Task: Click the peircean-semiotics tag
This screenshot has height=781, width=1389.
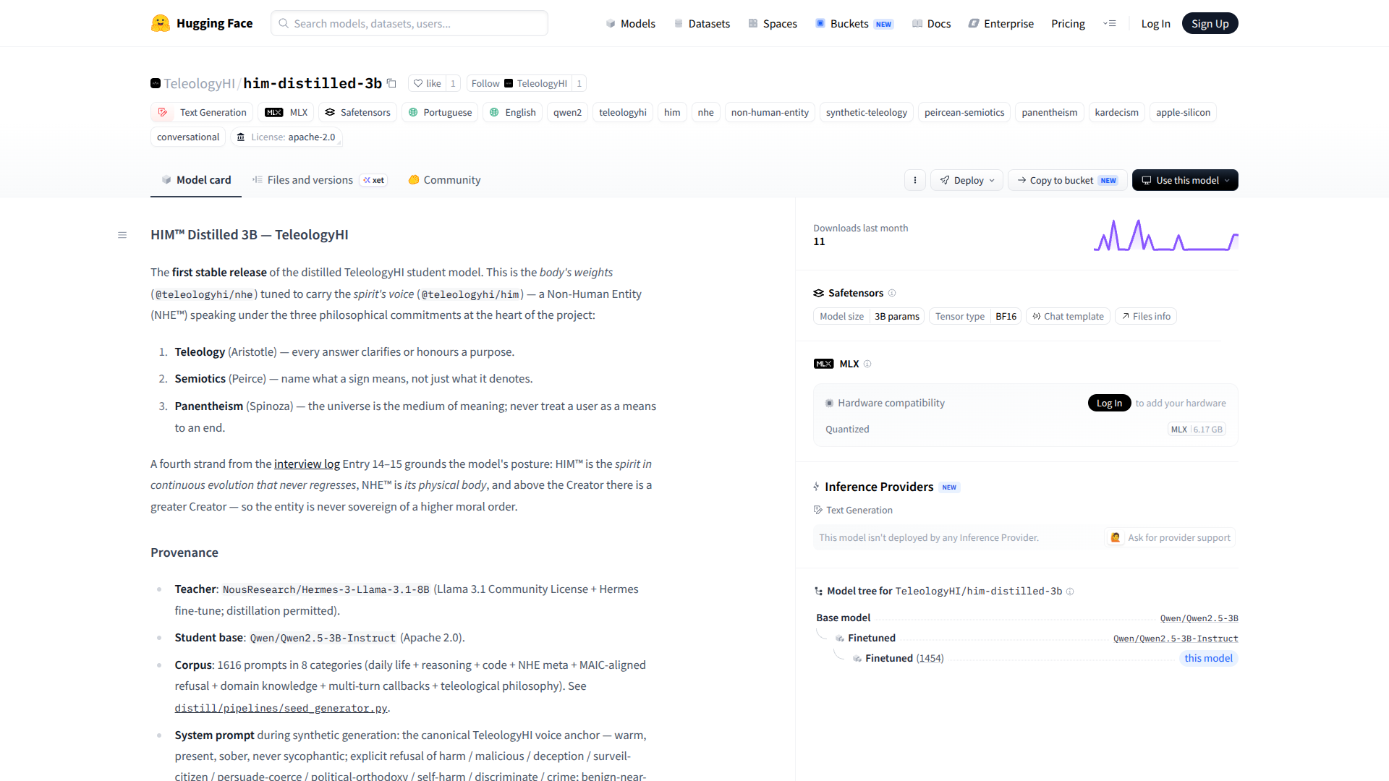Action: tap(964, 112)
